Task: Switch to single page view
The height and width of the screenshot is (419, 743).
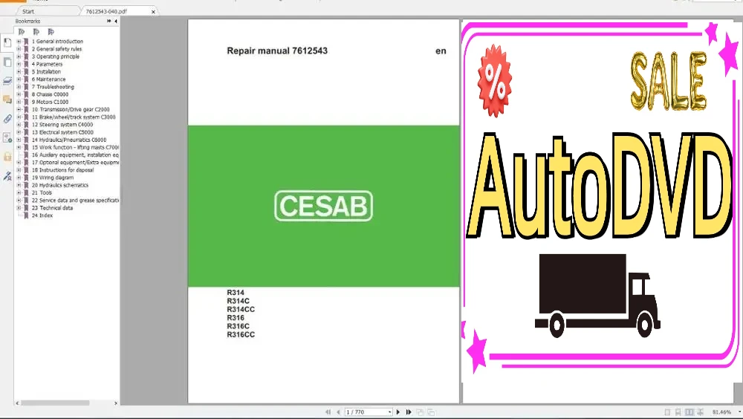Action: [x=667, y=412]
